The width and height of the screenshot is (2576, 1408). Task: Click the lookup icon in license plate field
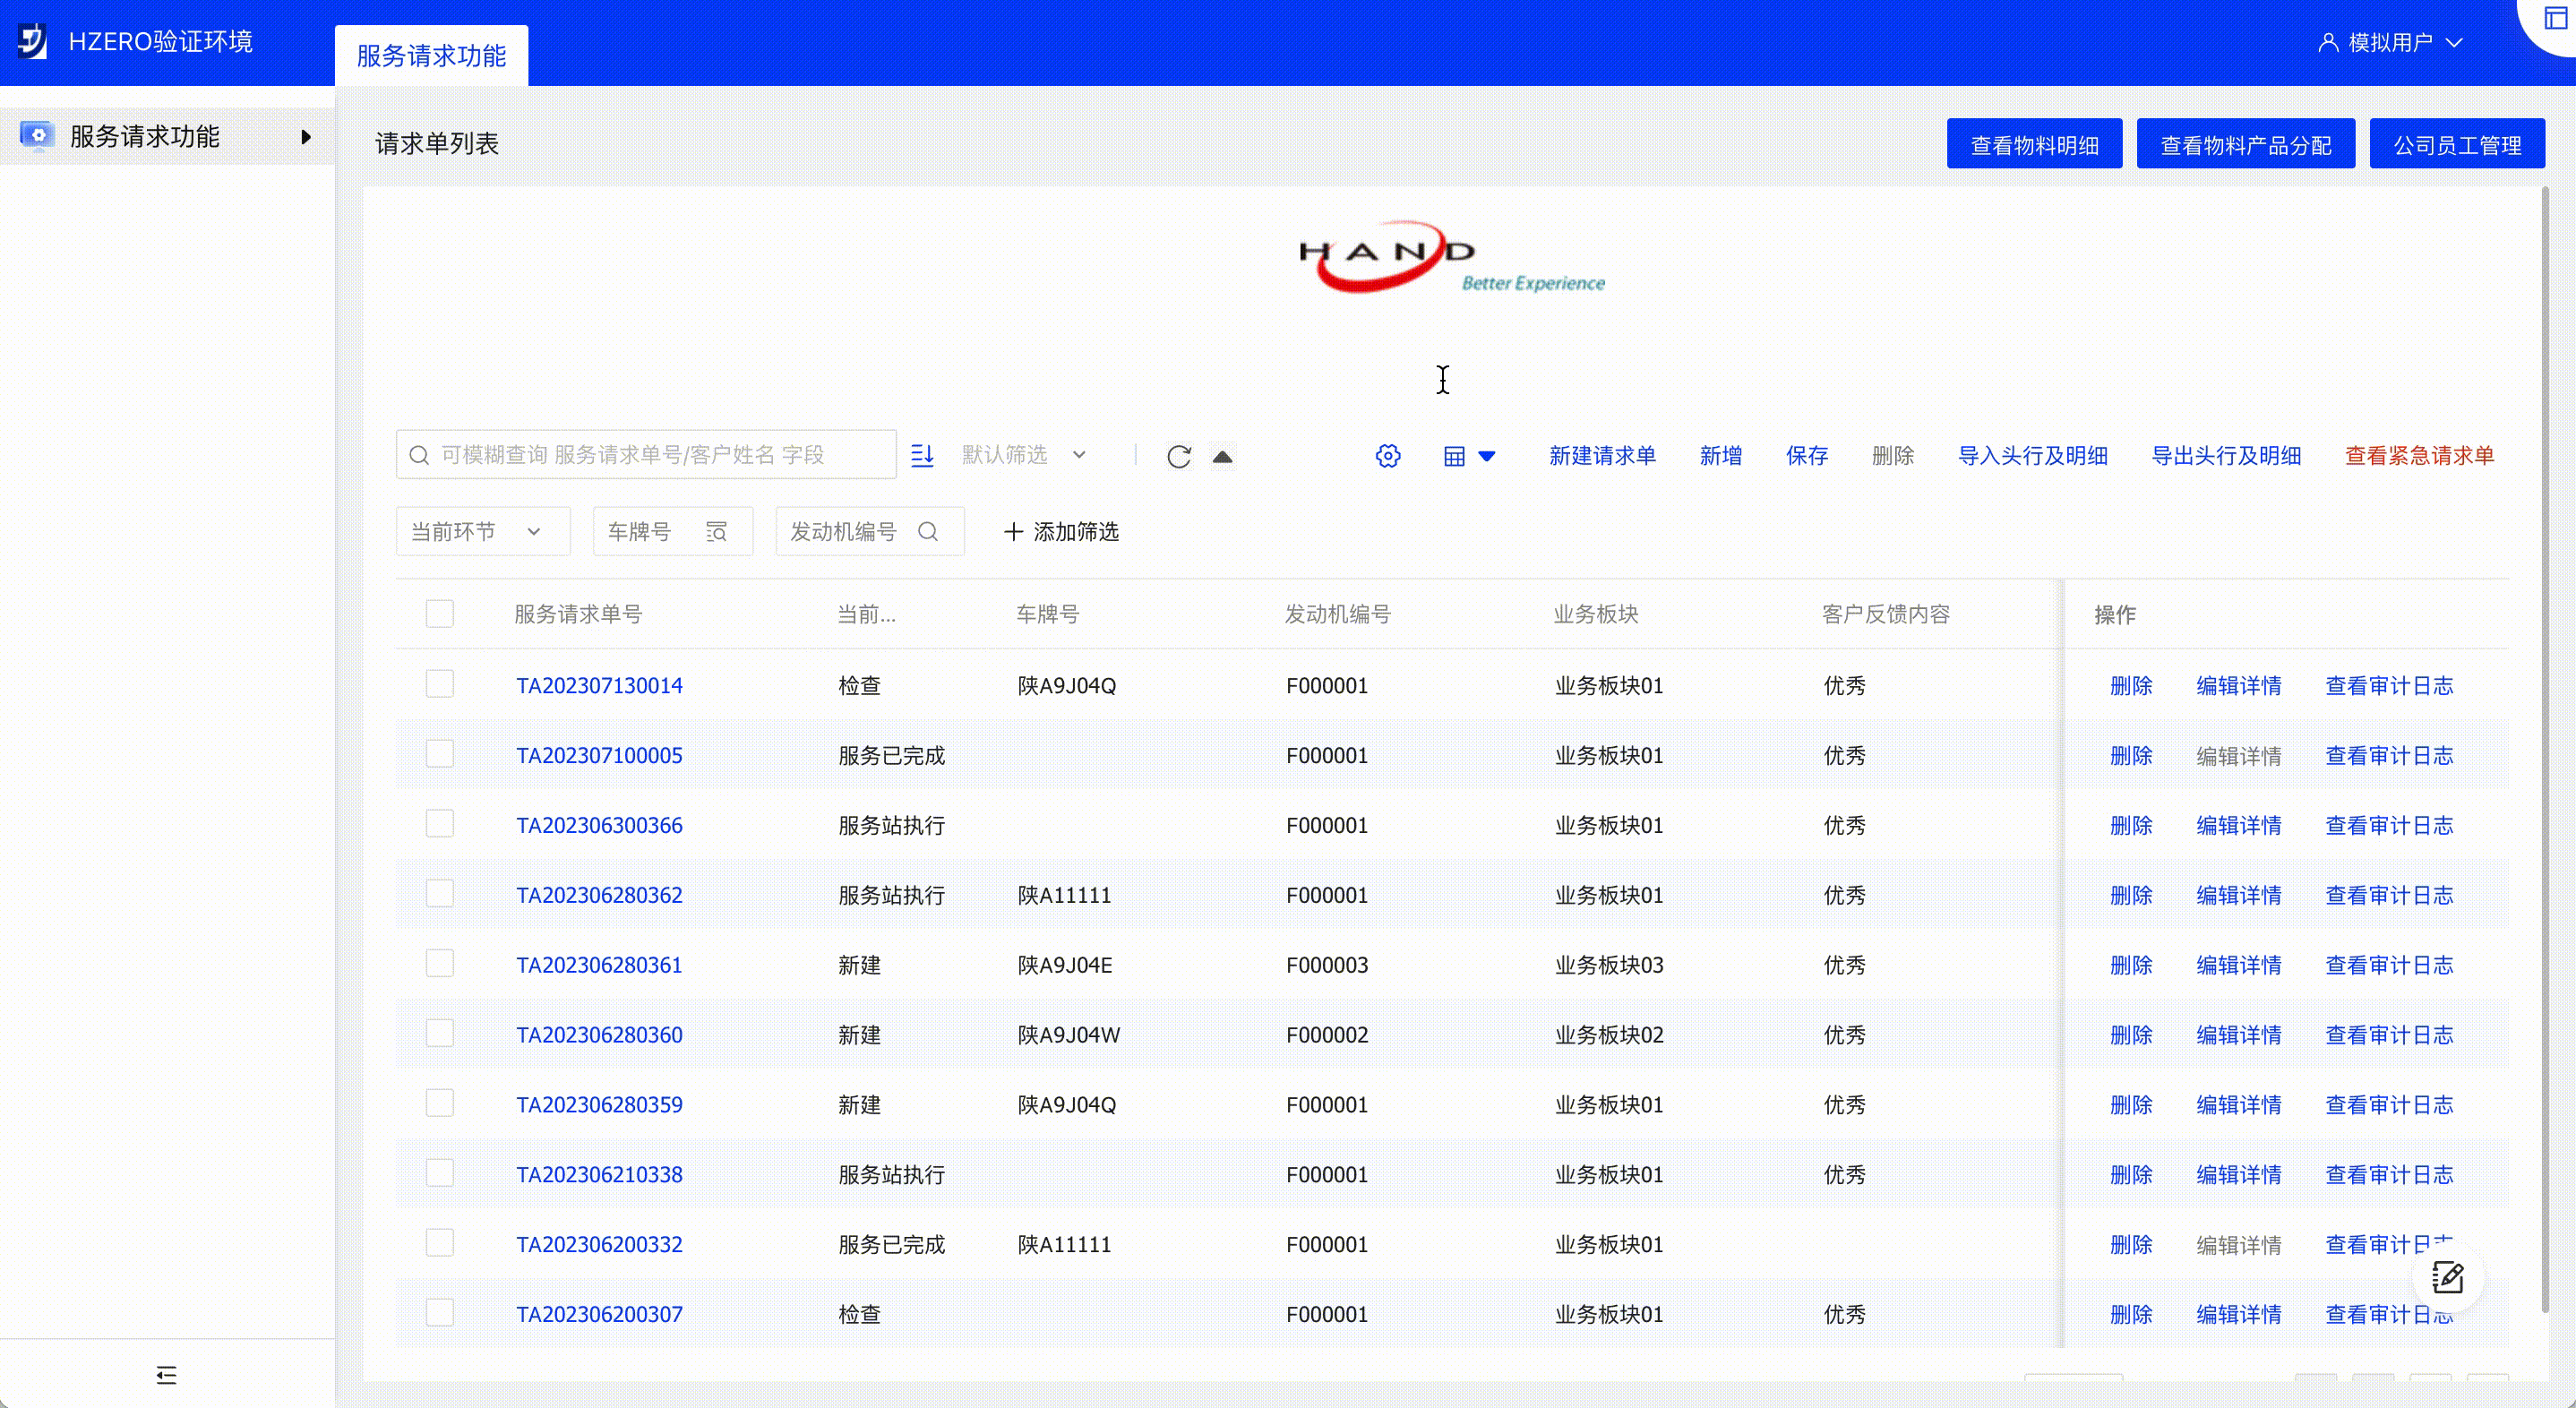[716, 531]
